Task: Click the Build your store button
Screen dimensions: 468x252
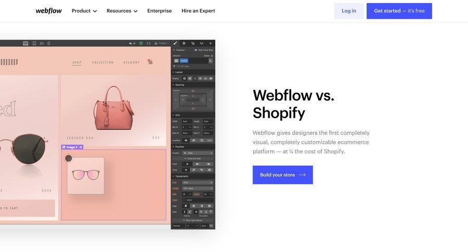Action: click(283, 175)
